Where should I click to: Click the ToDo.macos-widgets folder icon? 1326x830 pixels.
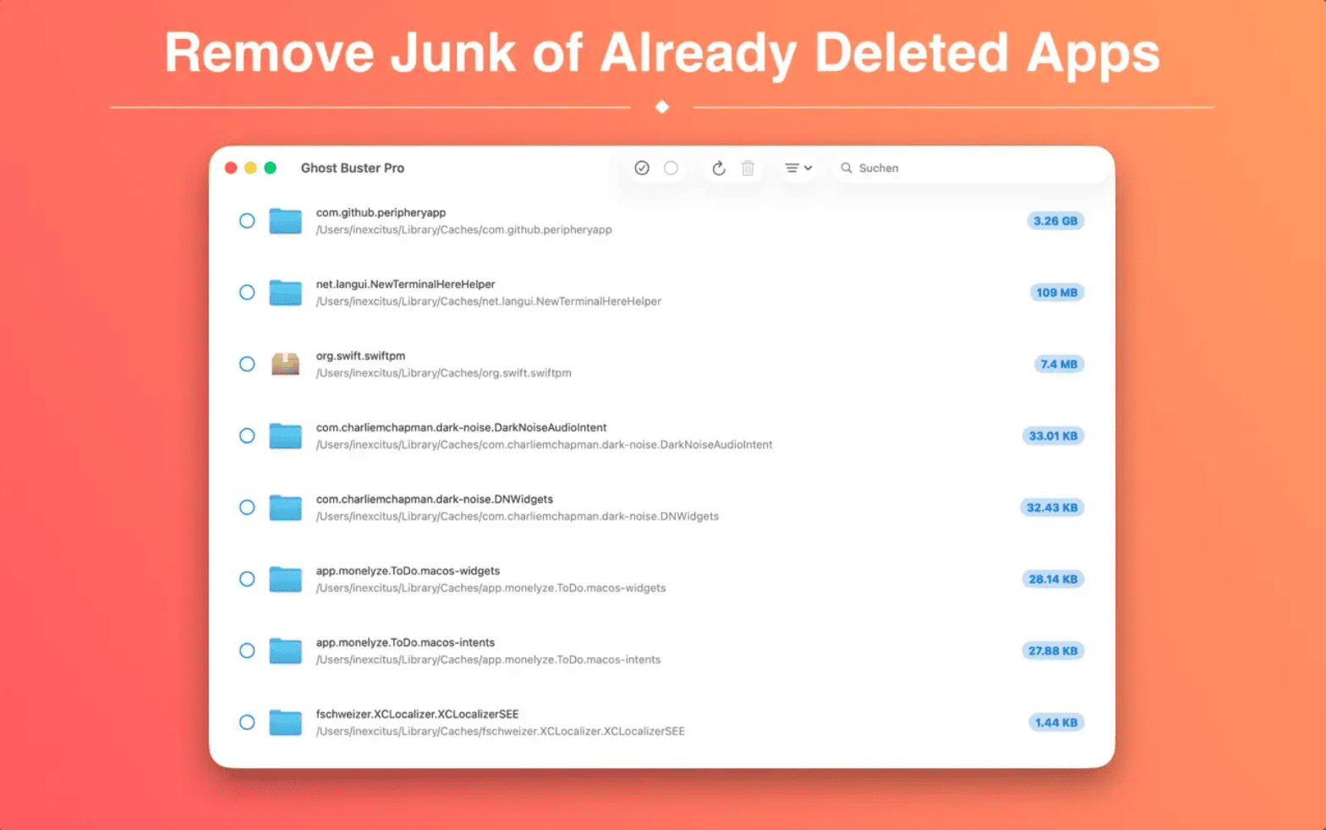tap(286, 579)
